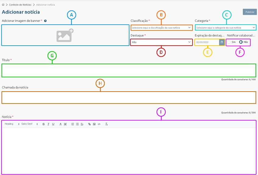Select Não for Notificar colaboradores
Image resolution: width=258 pixels, height=175 pixels.
click(x=241, y=42)
